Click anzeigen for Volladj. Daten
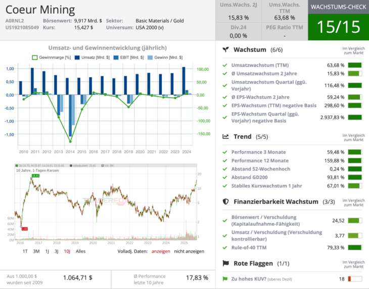 point(161,251)
